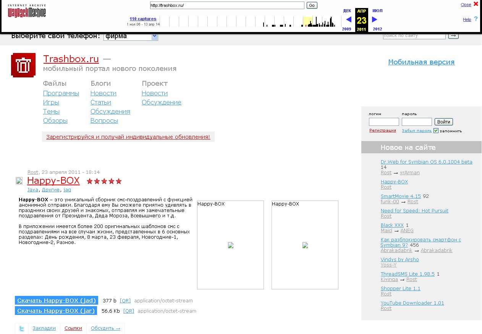This screenshot has width=482, height=334.
Task: Click the small Happy-BOX app icon beside title
Action: (x=19, y=181)
